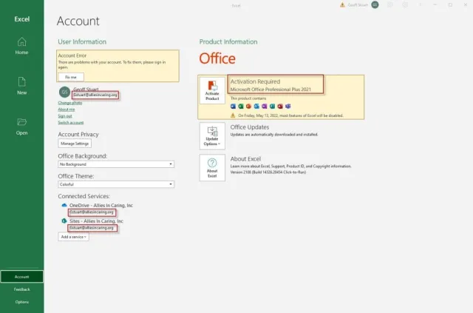Click the Geoff Stuart name in title bar
Viewport: 473px width, 313px height.
point(358,5)
